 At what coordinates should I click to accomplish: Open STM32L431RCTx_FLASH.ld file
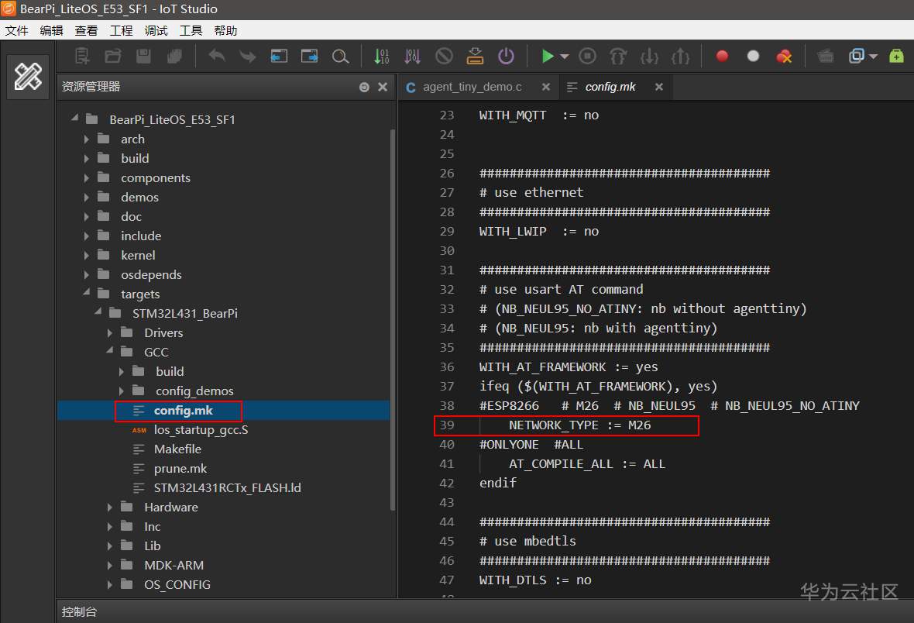pos(227,487)
